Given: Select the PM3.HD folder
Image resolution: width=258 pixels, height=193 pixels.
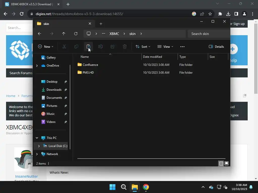Looking at the screenshot, I should click(x=88, y=72).
